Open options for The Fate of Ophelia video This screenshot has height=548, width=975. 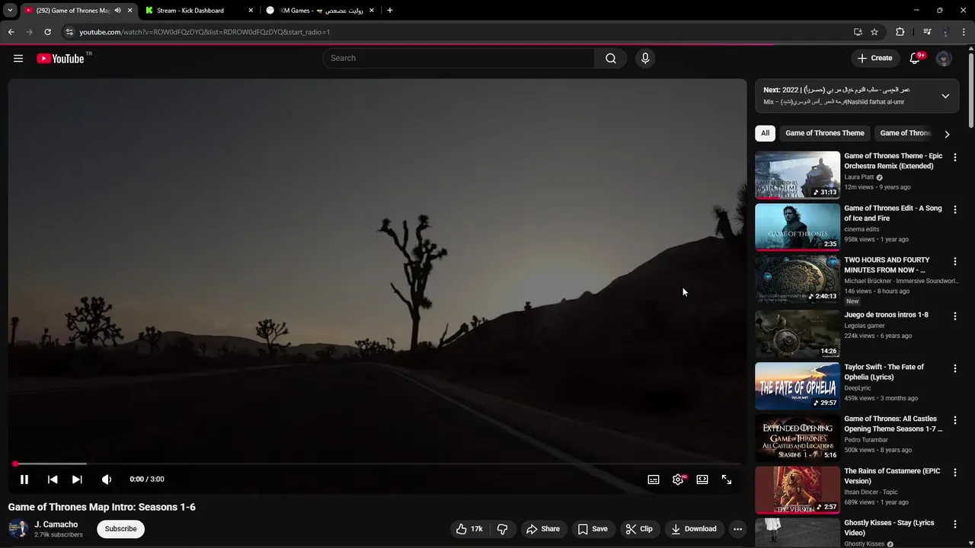click(955, 368)
